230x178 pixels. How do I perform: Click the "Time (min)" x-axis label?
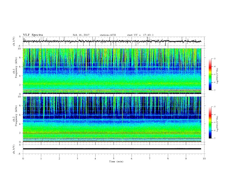[x=116, y=161]
